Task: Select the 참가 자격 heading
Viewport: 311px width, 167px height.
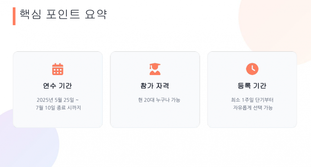Action: tap(155, 86)
